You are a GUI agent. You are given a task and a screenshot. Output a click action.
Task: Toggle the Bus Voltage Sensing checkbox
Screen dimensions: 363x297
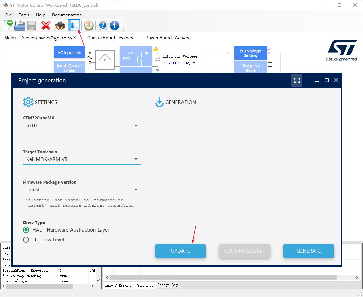tap(270, 49)
